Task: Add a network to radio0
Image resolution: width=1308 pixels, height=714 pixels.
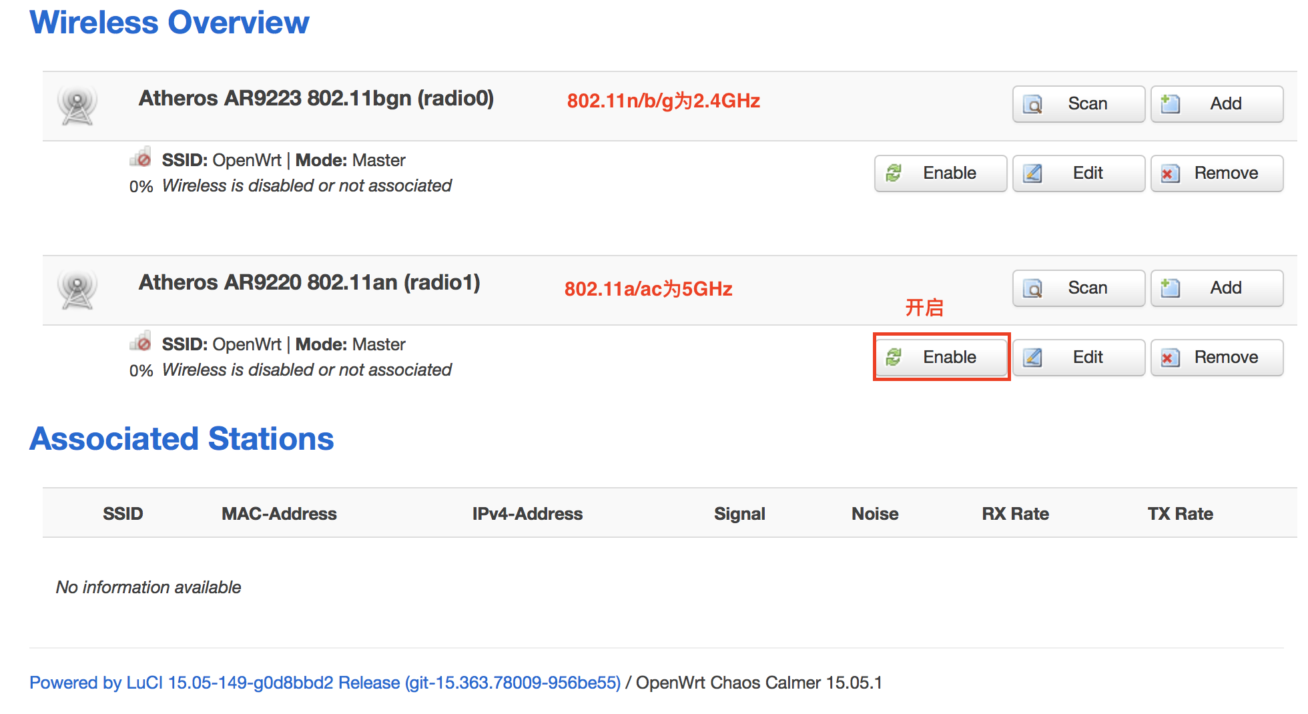Action: (1217, 104)
